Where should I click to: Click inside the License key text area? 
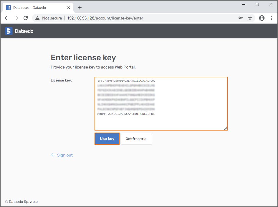click(161, 122)
